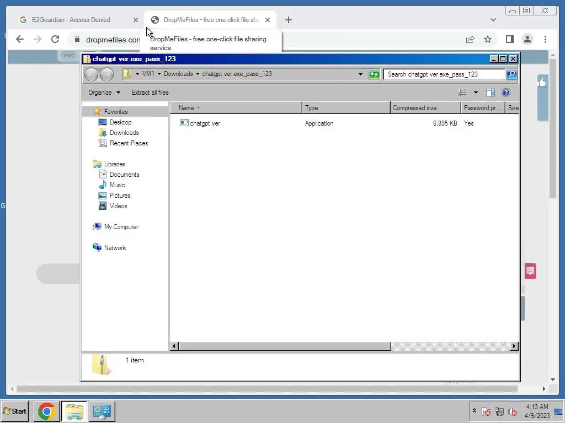Click the Chrome taskbar icon

click(46, 411)
